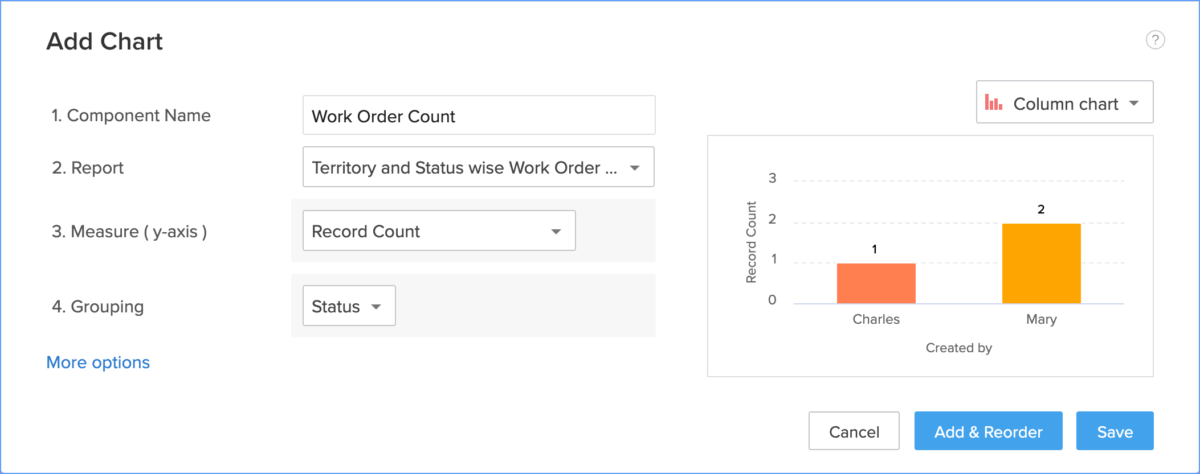This screenshot has height=474, width=1200.
Task: Click the Grouping Status caret arrow
Action: 376,307
